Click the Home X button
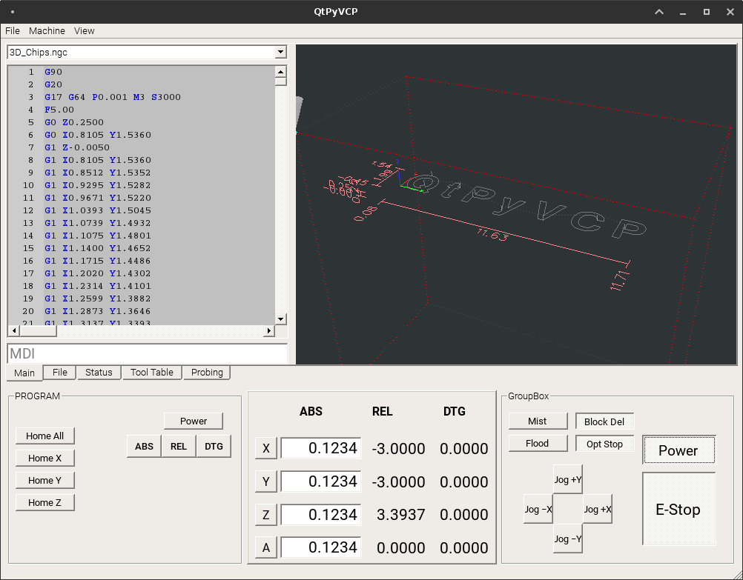 [x=45, y=459]
